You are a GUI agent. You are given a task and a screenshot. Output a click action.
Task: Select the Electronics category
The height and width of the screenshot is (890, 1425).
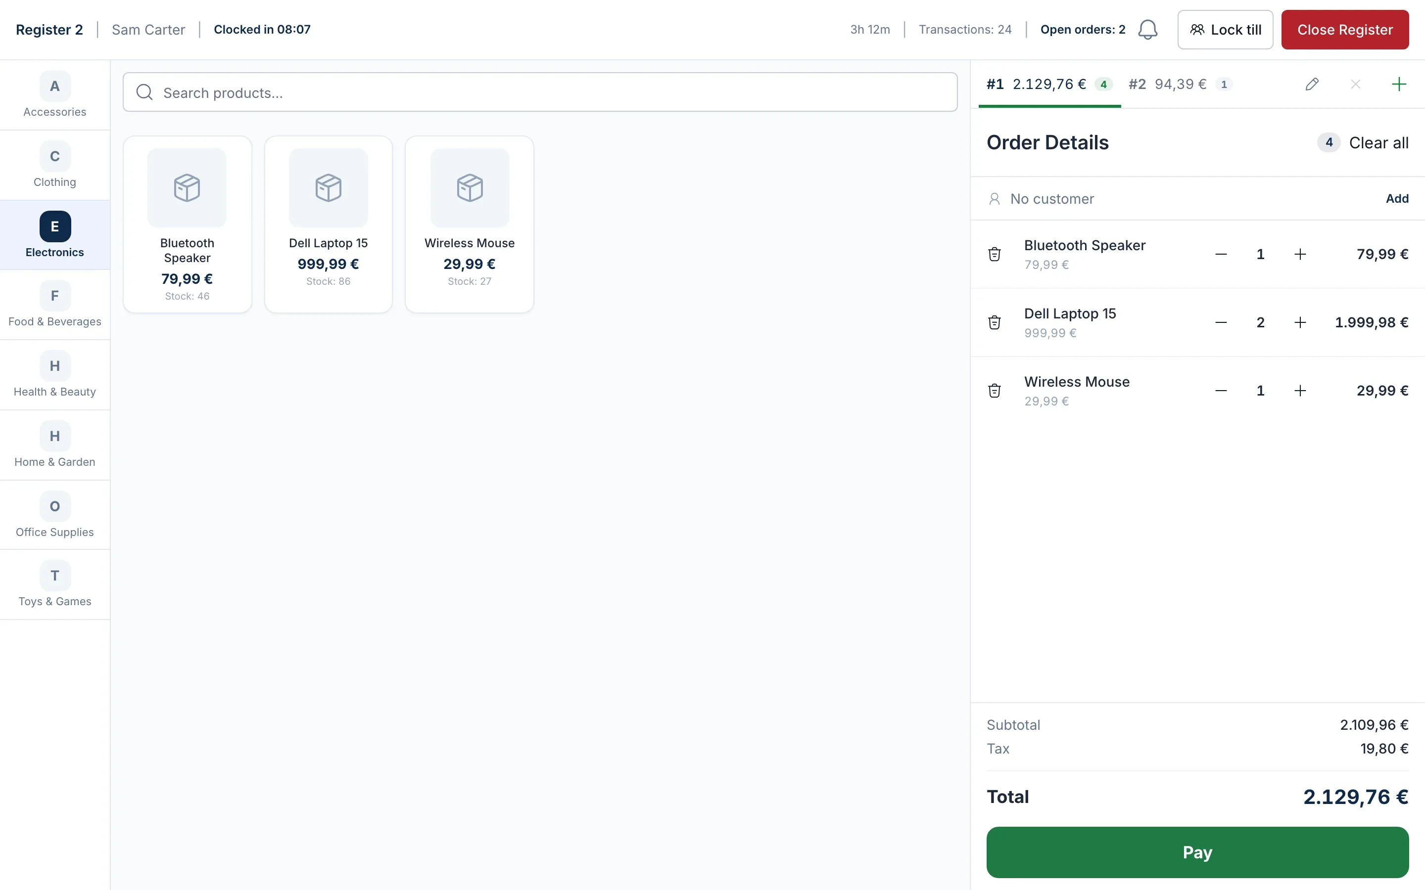point(55,235)
